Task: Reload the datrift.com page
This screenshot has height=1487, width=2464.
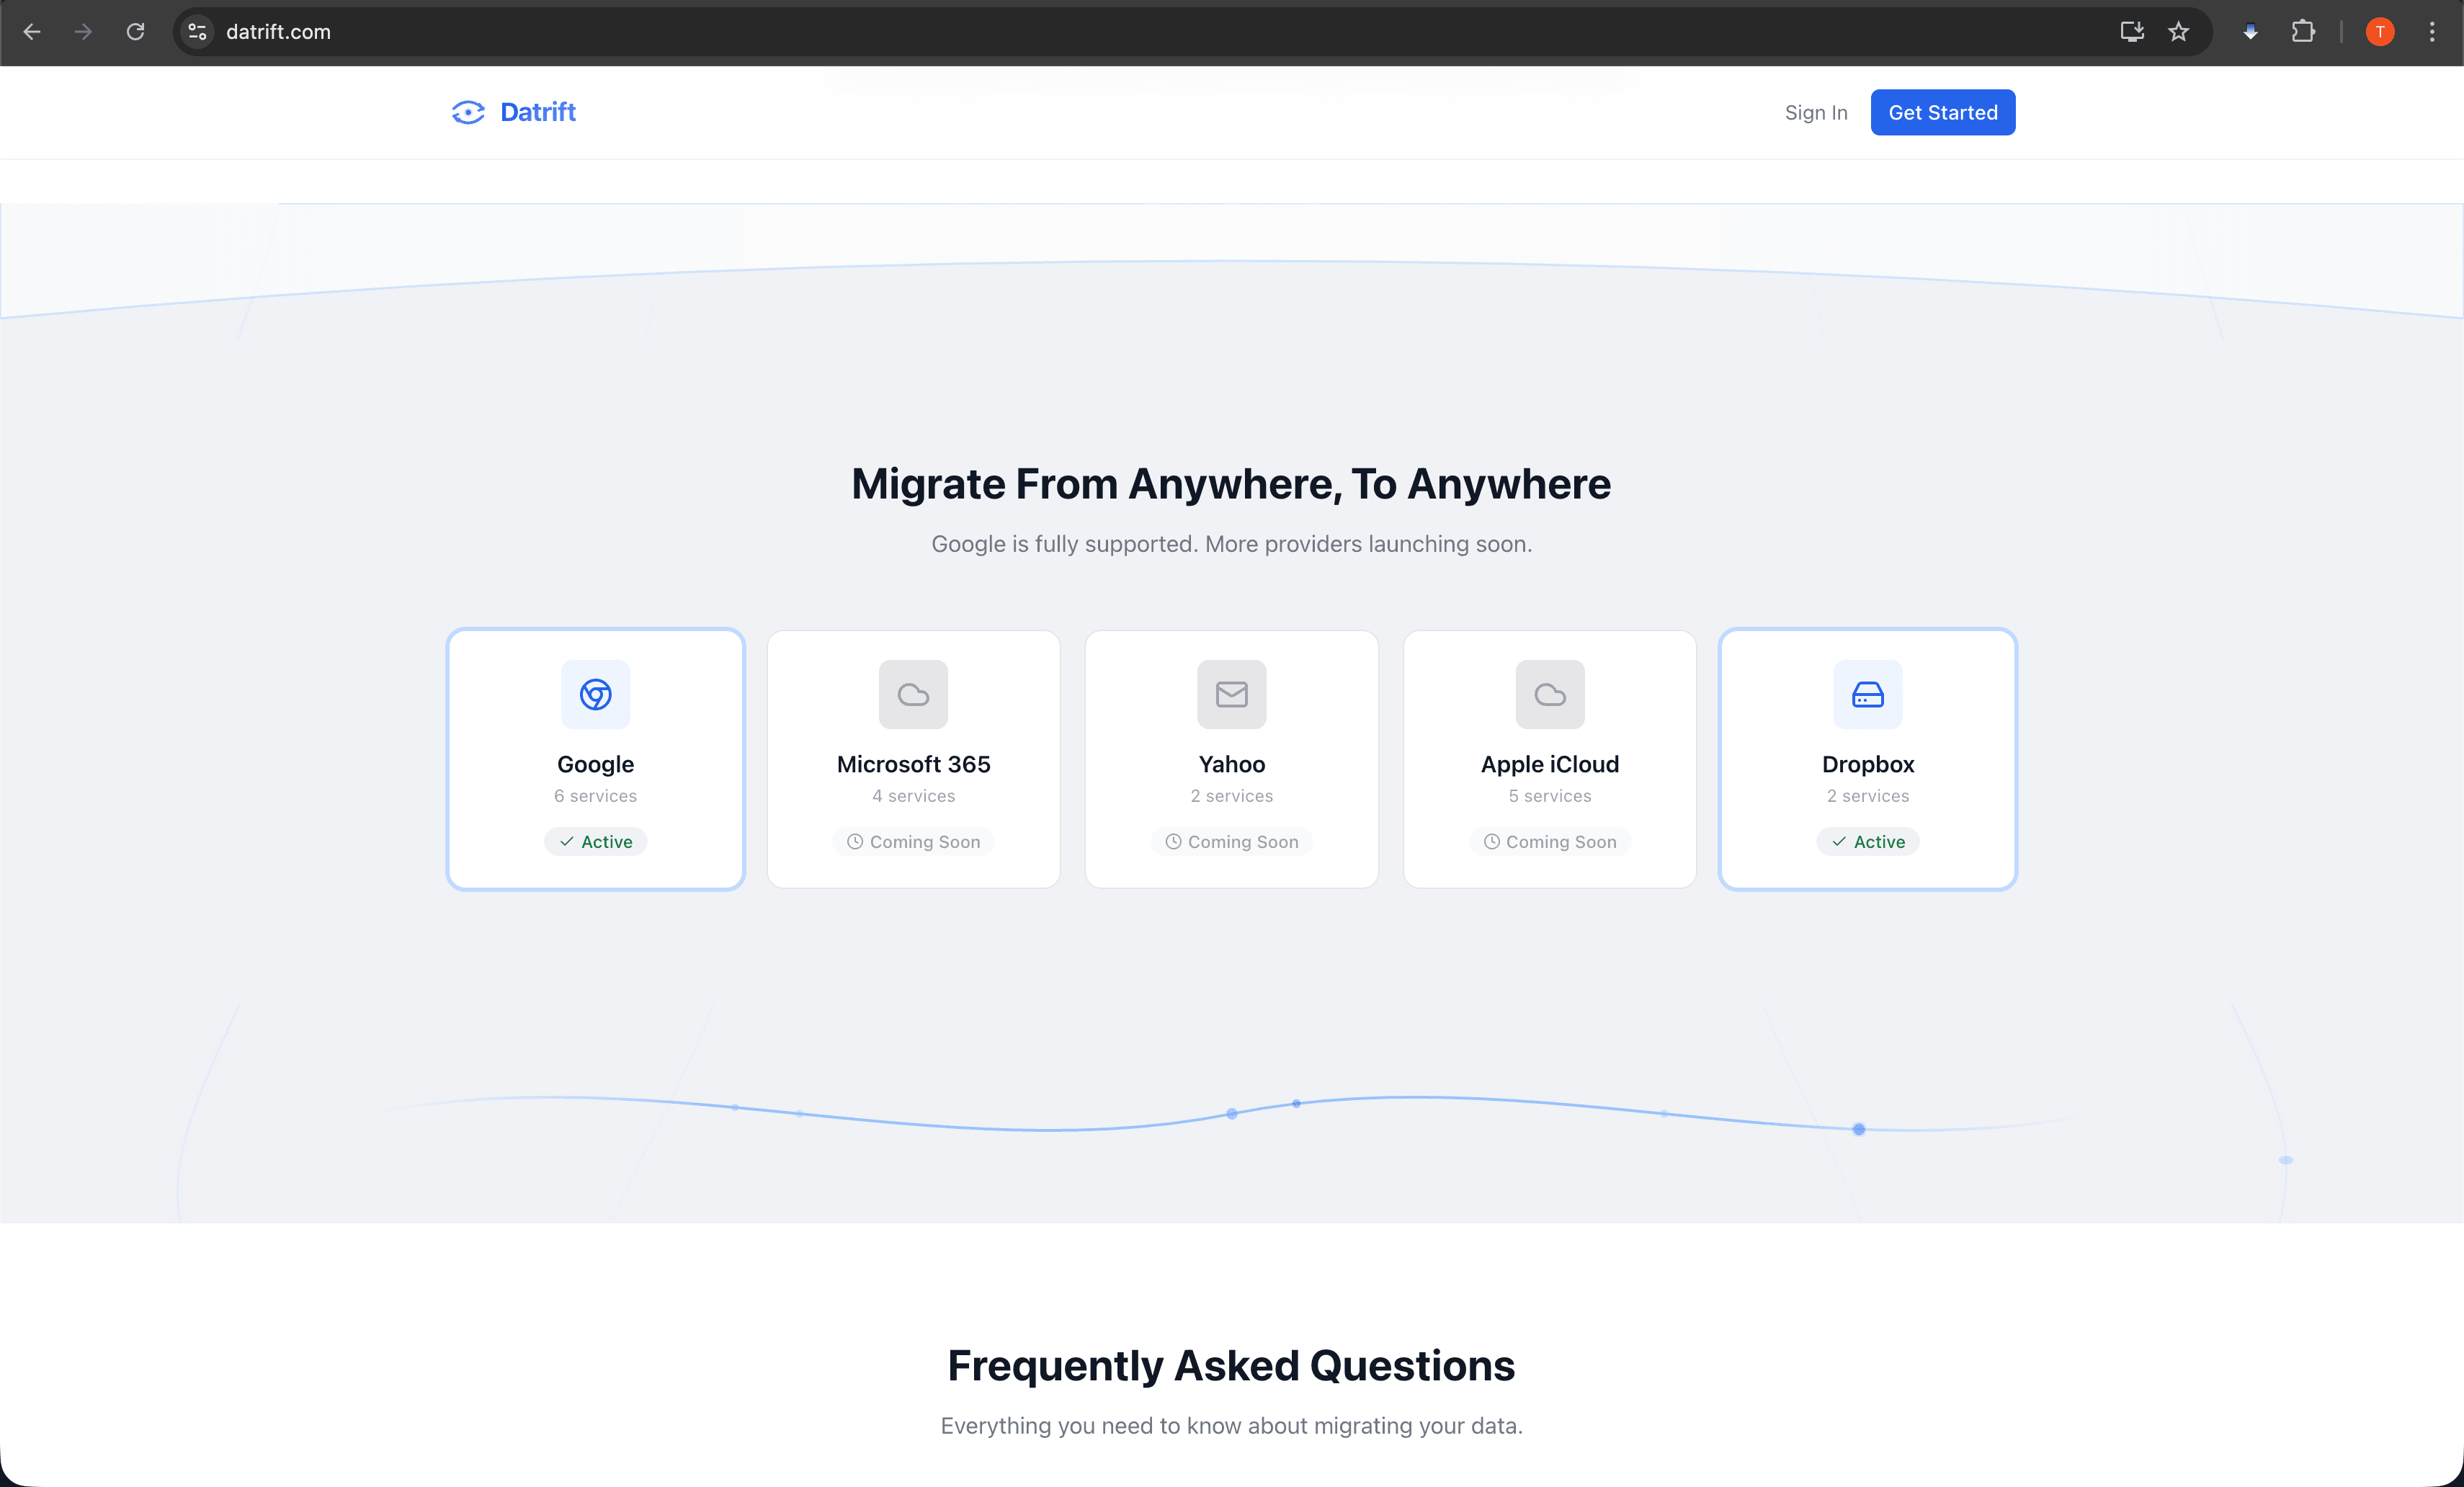Action: coord(136,31)
